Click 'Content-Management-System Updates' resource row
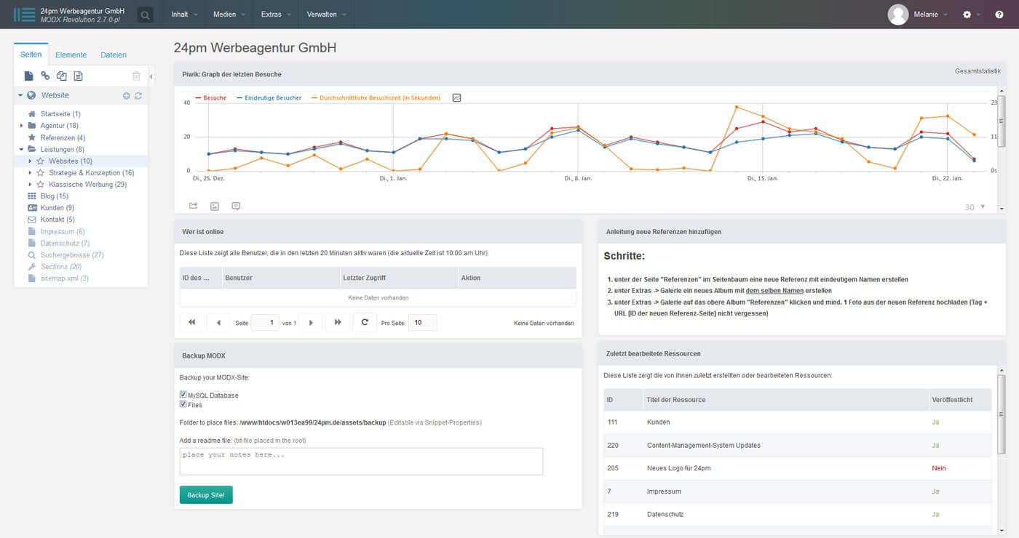 coord(798,445)
